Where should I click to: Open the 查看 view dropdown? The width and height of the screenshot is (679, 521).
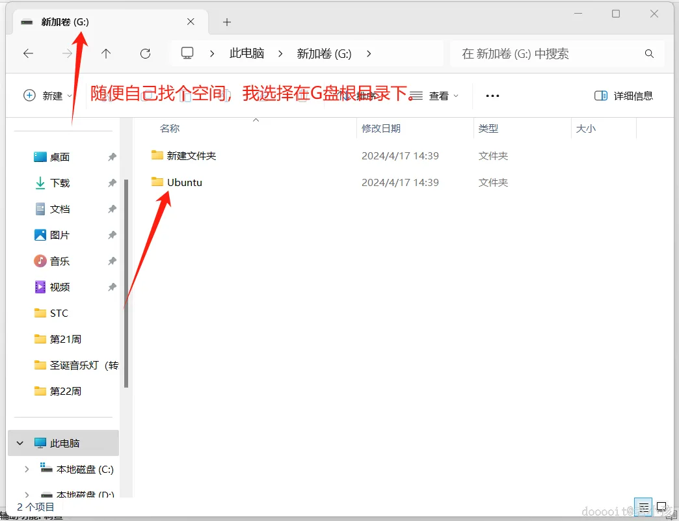[441, 95]
